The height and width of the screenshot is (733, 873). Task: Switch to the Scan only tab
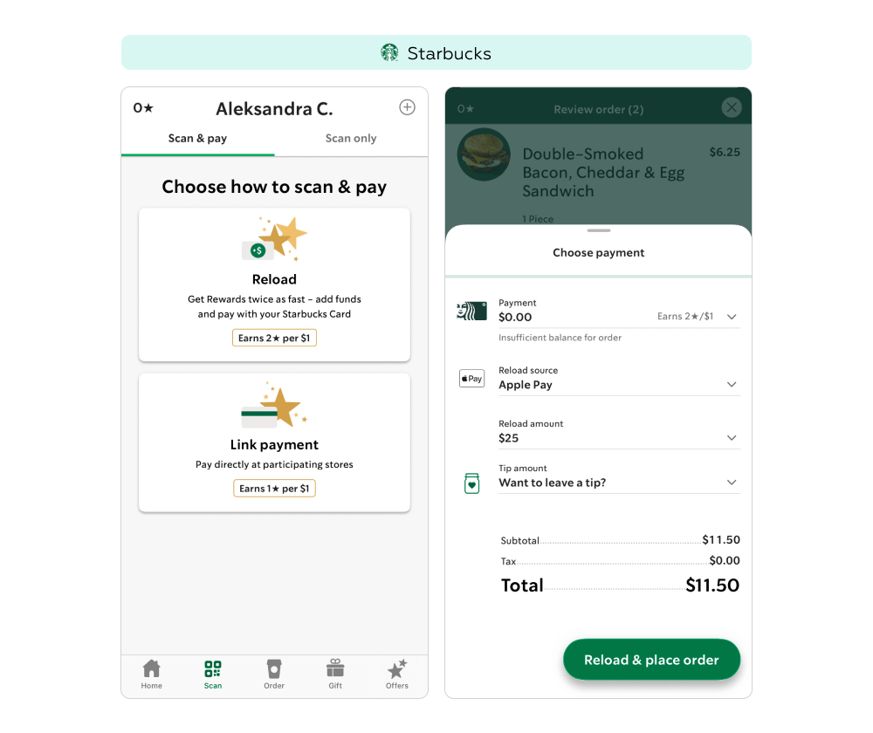pos(351,139)
